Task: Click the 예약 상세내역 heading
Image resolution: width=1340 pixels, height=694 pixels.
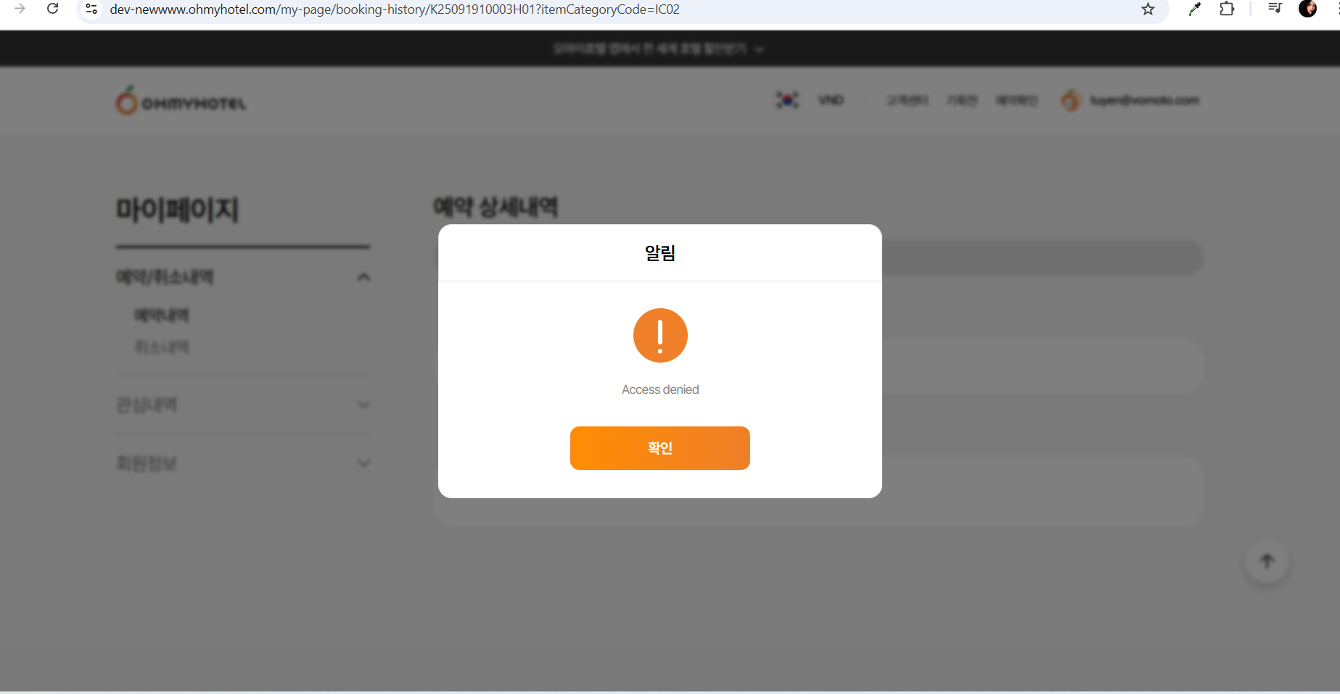Action: [x=496, y=207]
